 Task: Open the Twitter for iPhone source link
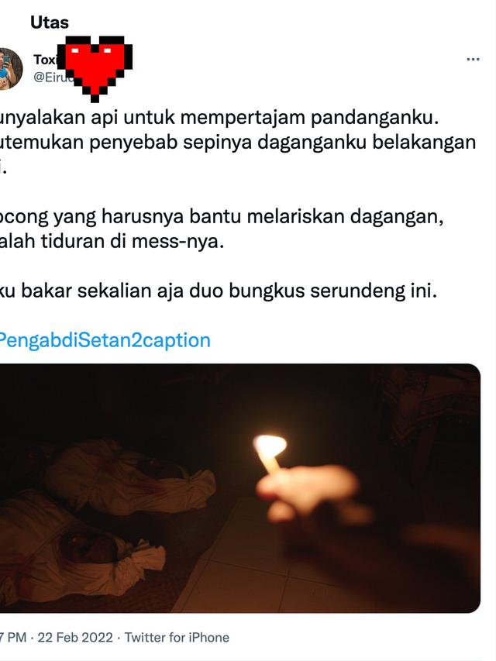click(x=177, y=638)
